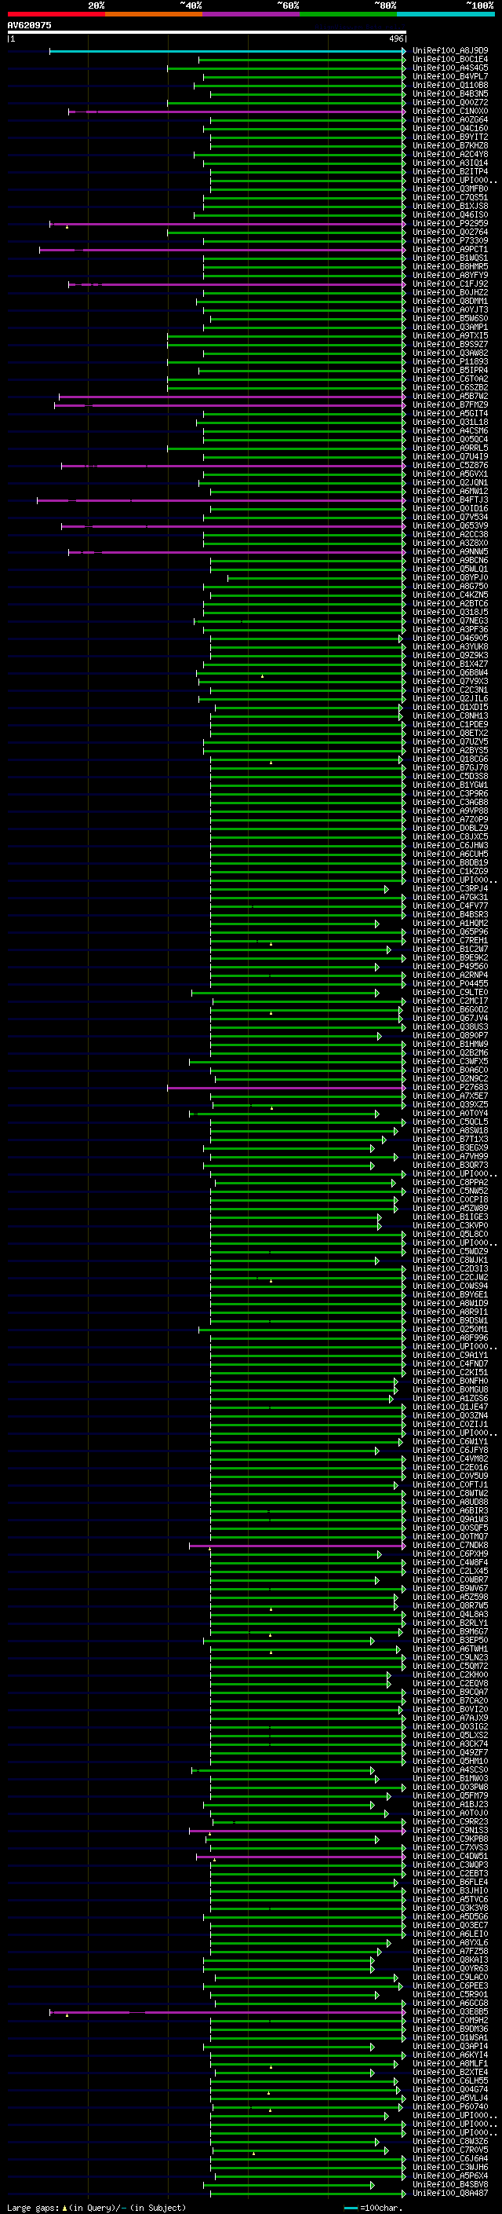Click the cyan alignment bar of UniRef100_A8J9D9
The width and height of the screenshot is (502, 2214).
(227, 52)
